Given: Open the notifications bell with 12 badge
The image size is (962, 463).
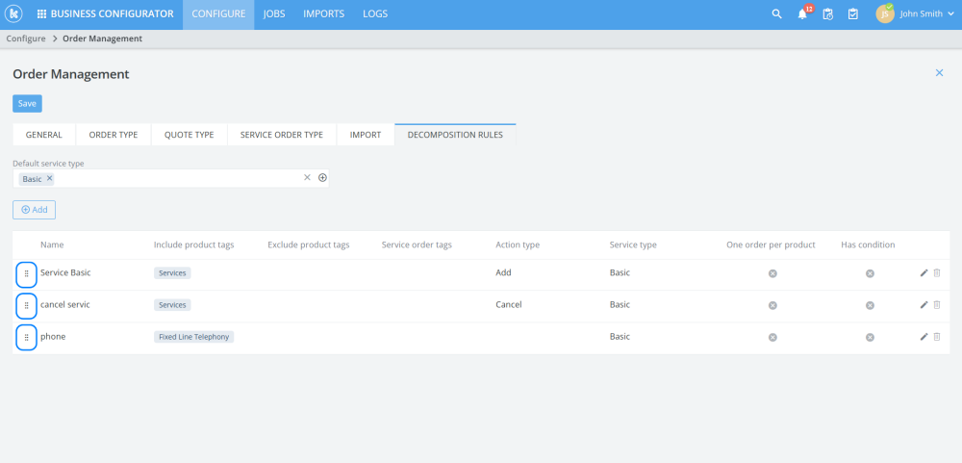Looking at the screenshot, I should (x=802, y=14).
